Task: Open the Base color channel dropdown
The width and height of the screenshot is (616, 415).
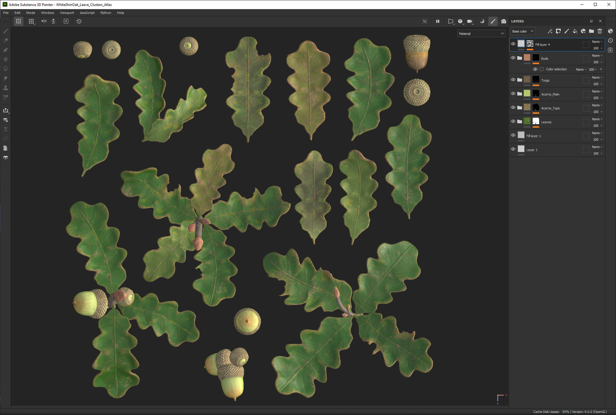Action: (523, 31)
